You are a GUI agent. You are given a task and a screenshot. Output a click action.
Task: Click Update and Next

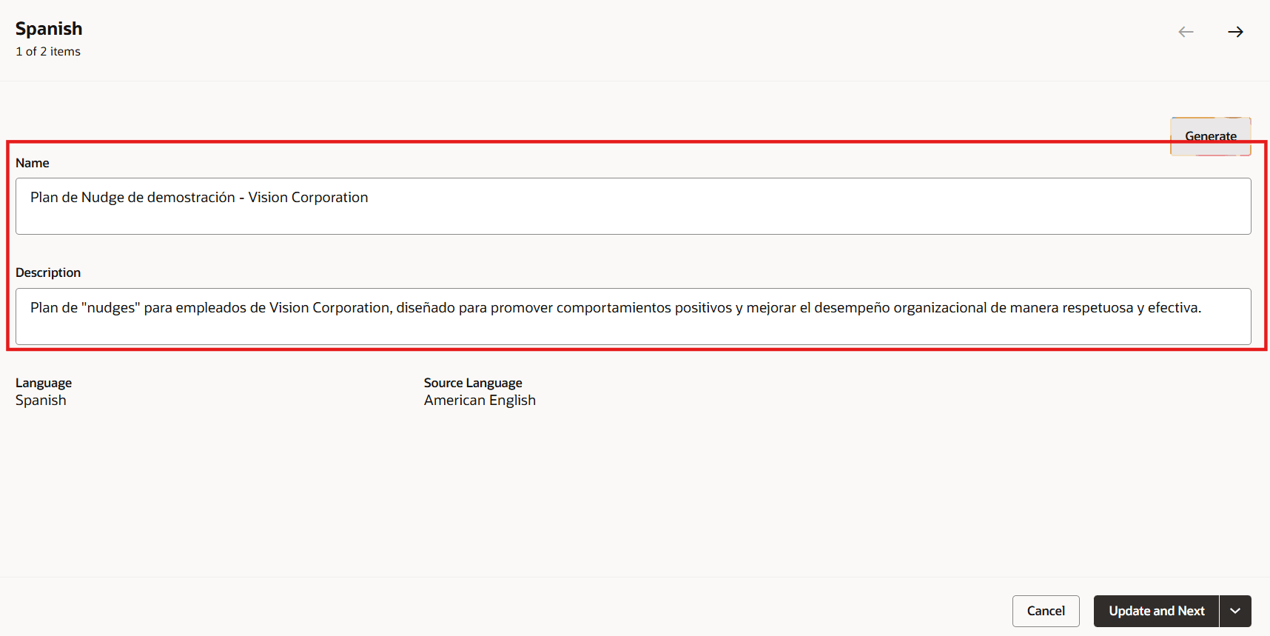(x=1156, y=611)
